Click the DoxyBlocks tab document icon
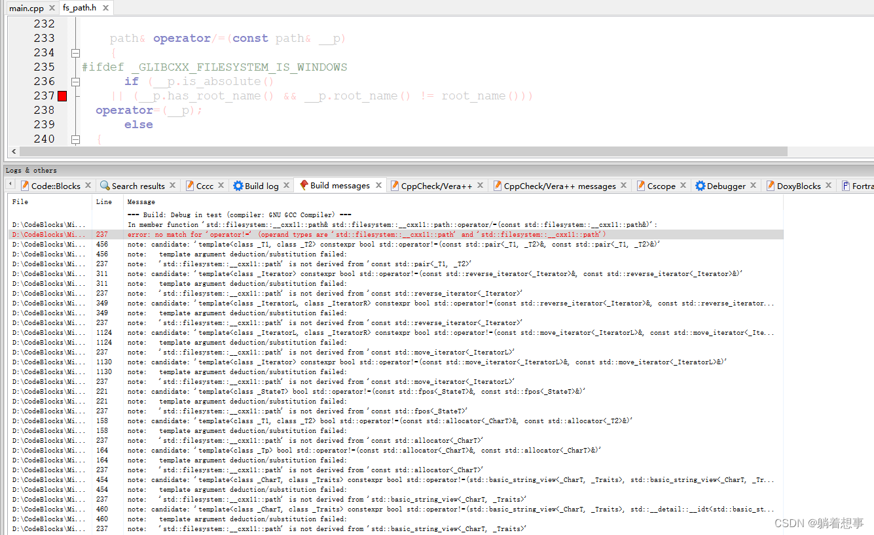874x535 pixels. tap(771, 186)
